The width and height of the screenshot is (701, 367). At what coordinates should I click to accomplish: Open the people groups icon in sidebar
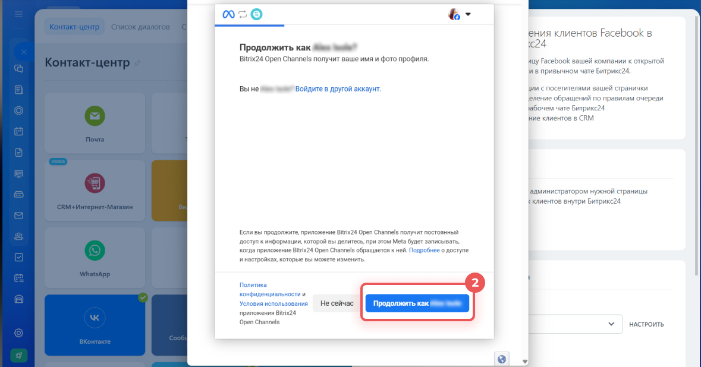pyautogui.click(x=19, y=236)
